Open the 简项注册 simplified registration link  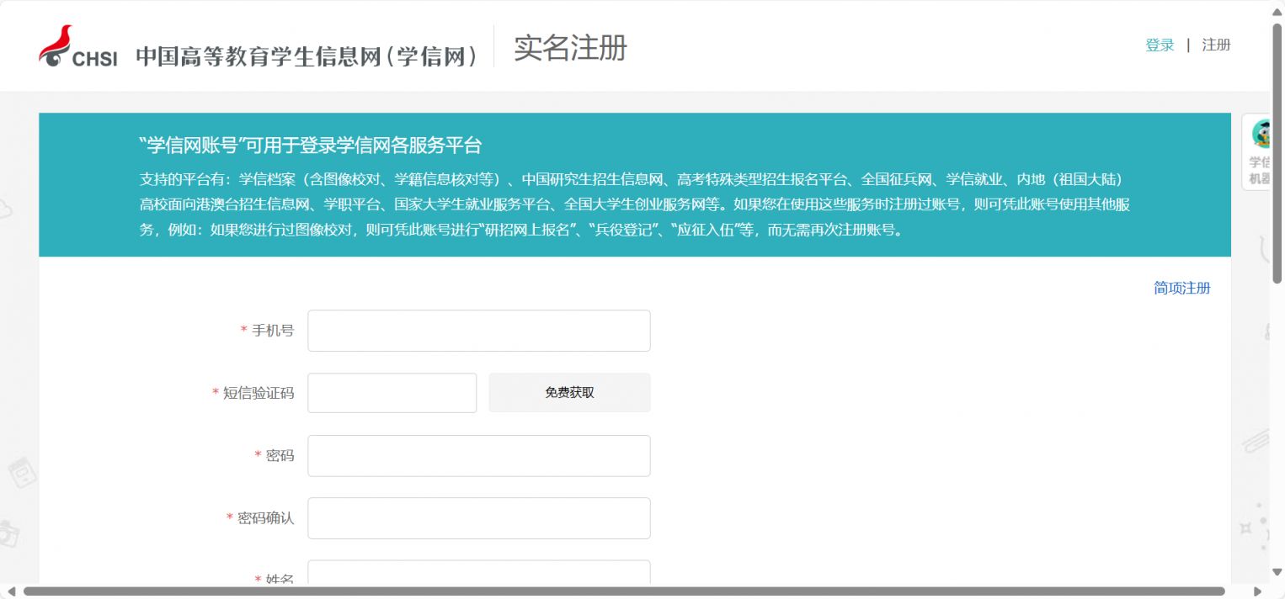(x=1182, y=288)
